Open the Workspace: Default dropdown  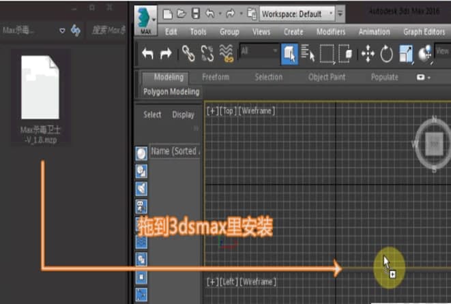297,14
